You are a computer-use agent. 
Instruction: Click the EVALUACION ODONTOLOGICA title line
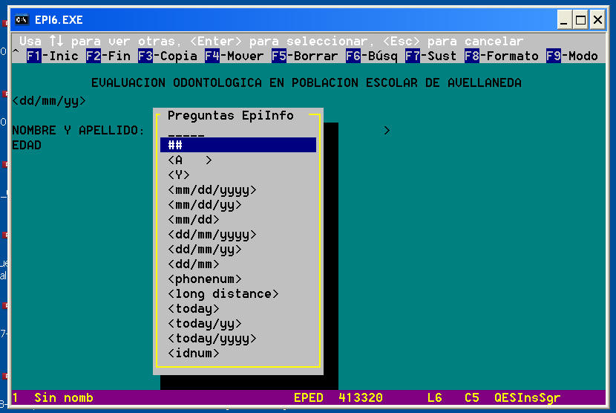click(306, 82)
